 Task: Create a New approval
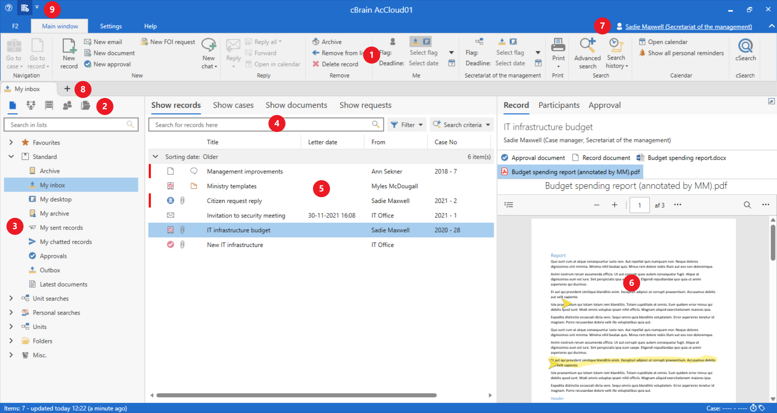click(107, 64)
